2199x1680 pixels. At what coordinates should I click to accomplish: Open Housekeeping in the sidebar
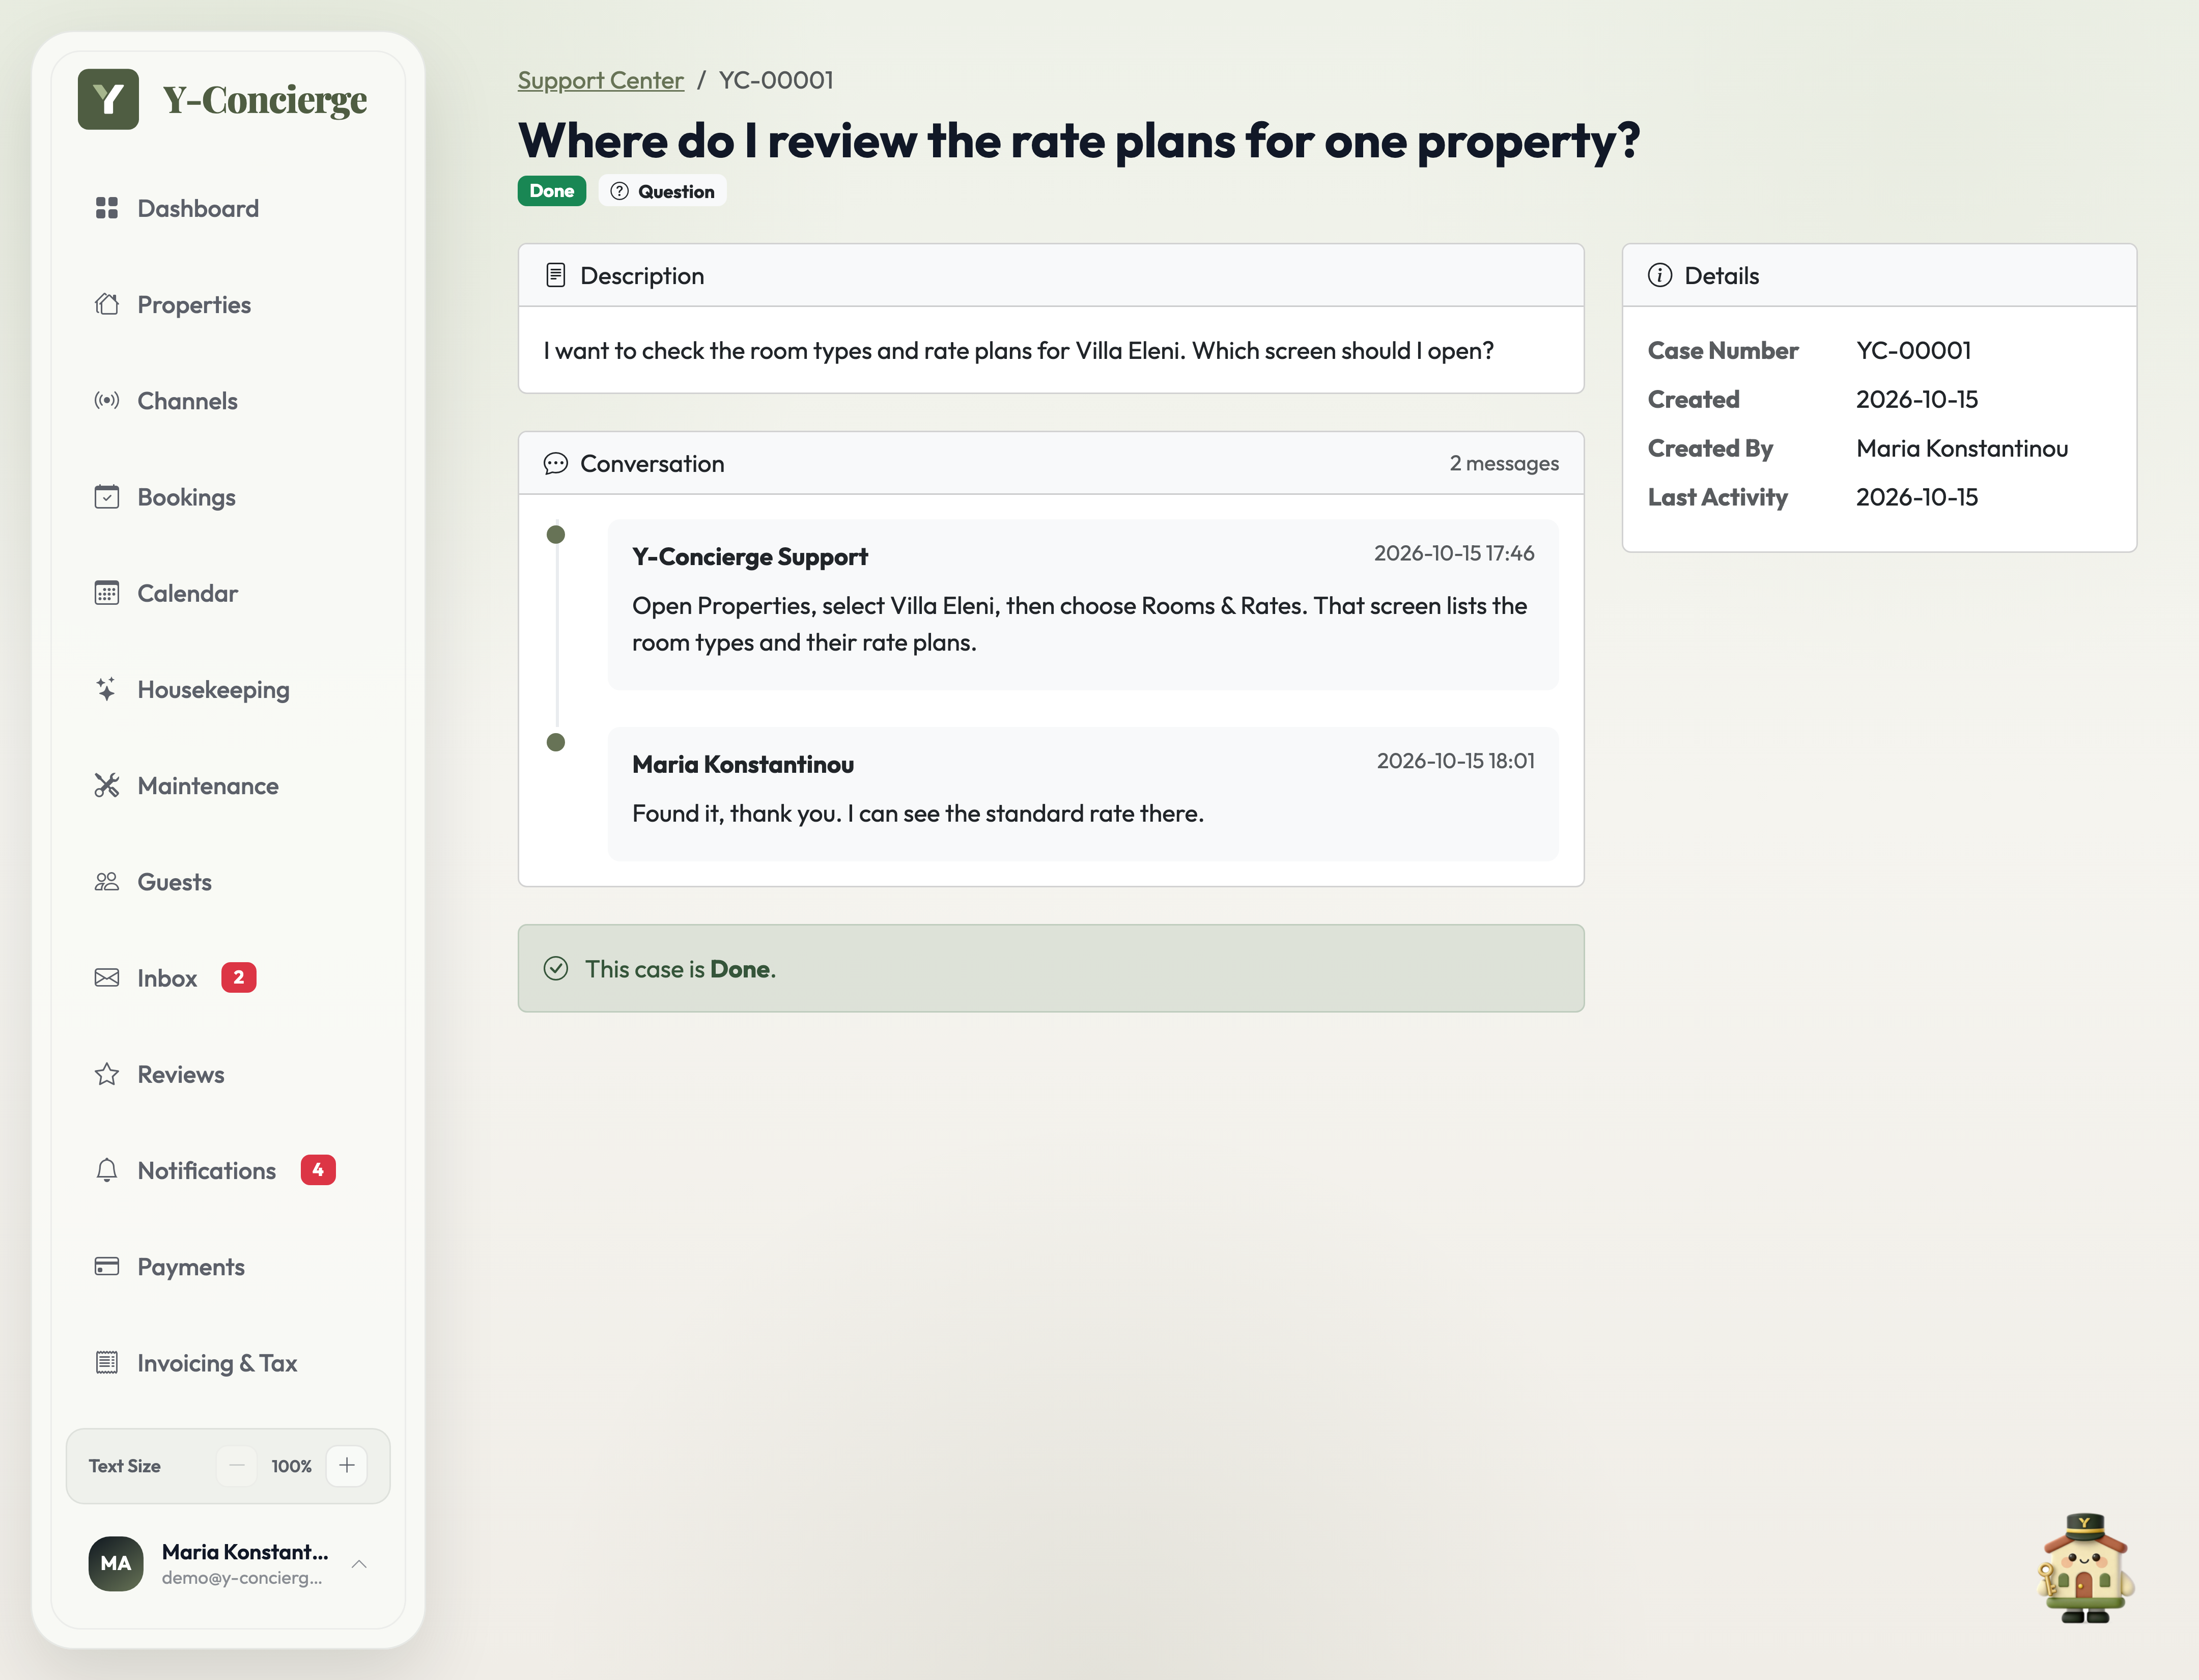point(228,689)
